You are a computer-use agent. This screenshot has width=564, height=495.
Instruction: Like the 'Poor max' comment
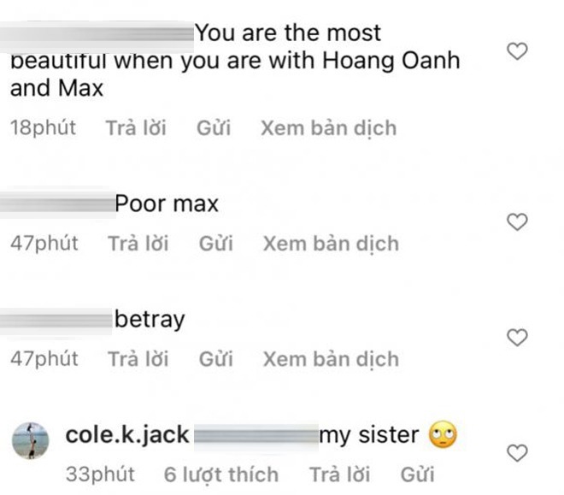coord(517,223)
